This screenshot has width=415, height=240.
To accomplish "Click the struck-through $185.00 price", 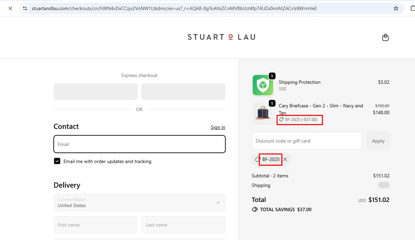I will 382,106.
